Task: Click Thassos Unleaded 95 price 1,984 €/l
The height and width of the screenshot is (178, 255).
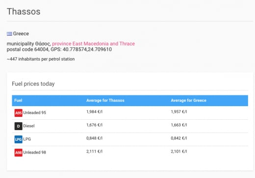Action: click(x=94, y=111)
